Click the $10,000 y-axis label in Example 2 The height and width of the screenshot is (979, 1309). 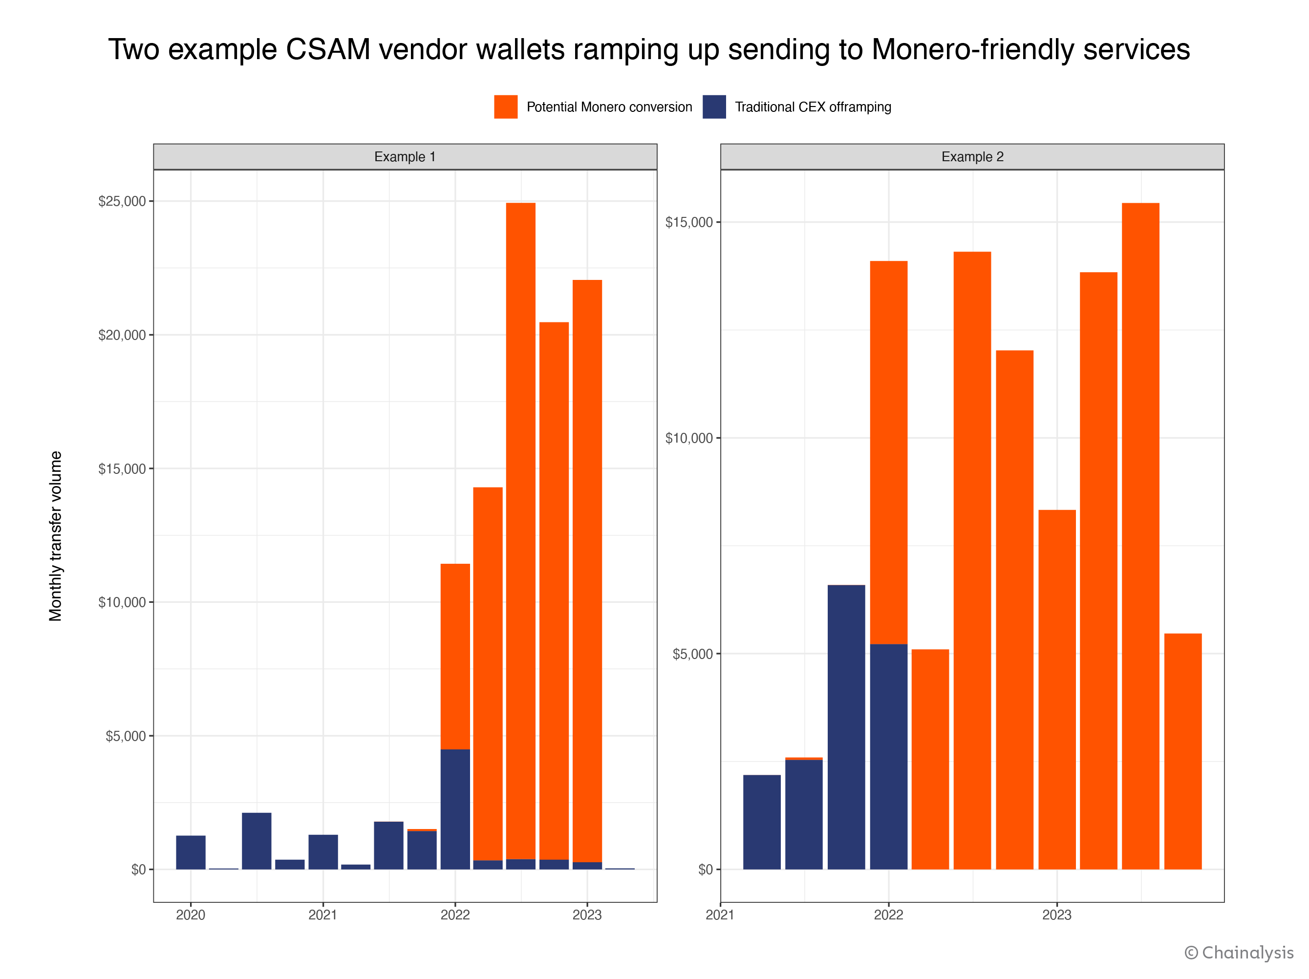(689, 438)
